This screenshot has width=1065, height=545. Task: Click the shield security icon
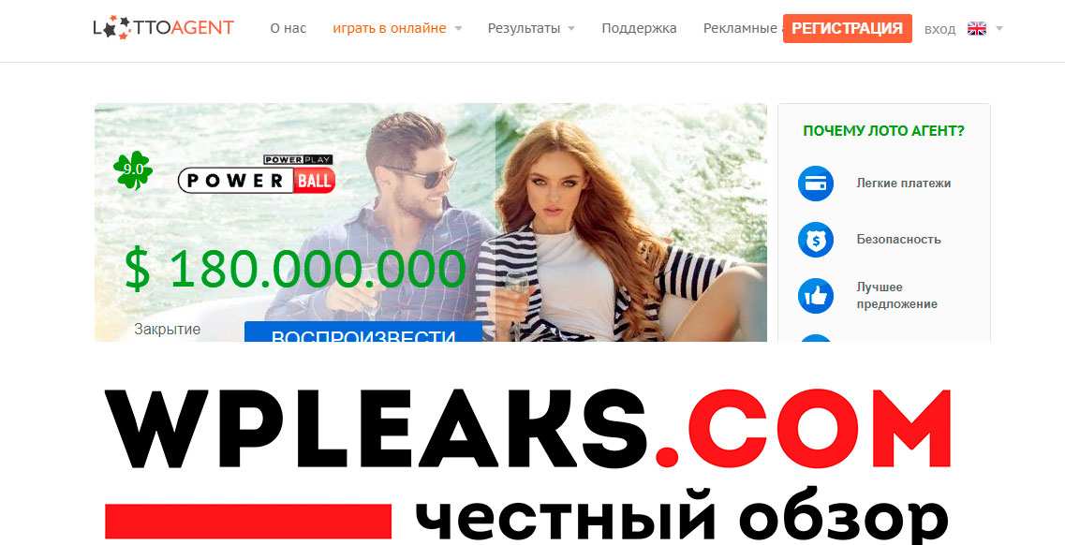coord(815,240)
